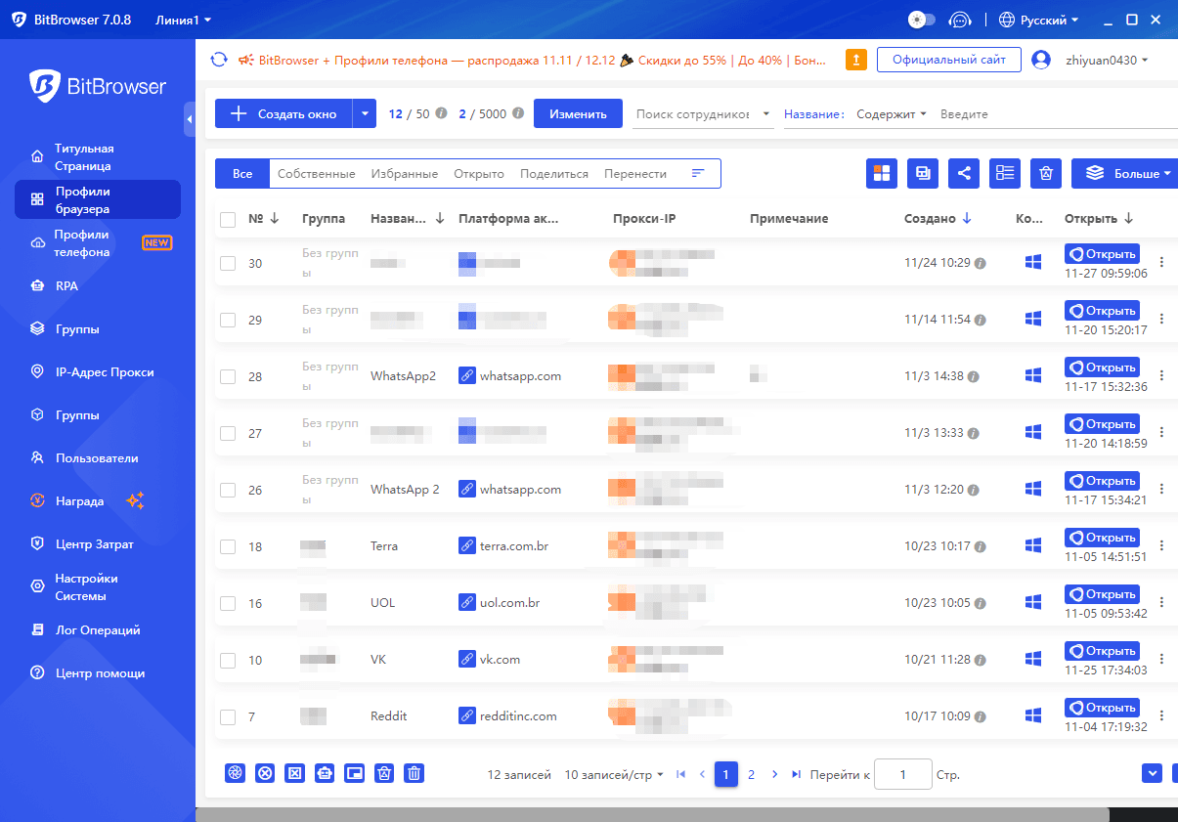
Task: Type a page number in the Перейти к field
Action: 902,774
